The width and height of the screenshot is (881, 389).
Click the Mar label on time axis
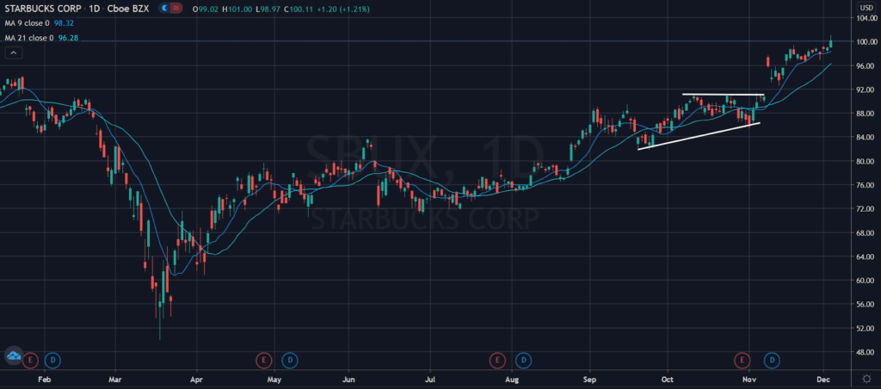115,379
